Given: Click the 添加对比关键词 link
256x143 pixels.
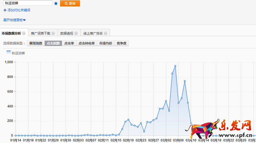Looking at the screenshot, I should coord(19,10).
